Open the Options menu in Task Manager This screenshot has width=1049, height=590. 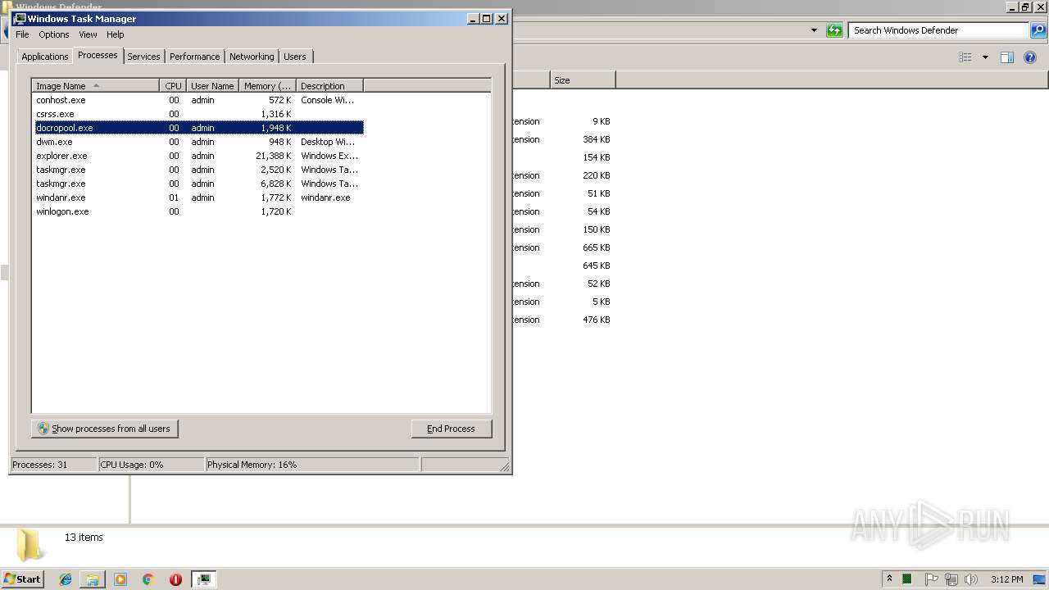point(54,34)
